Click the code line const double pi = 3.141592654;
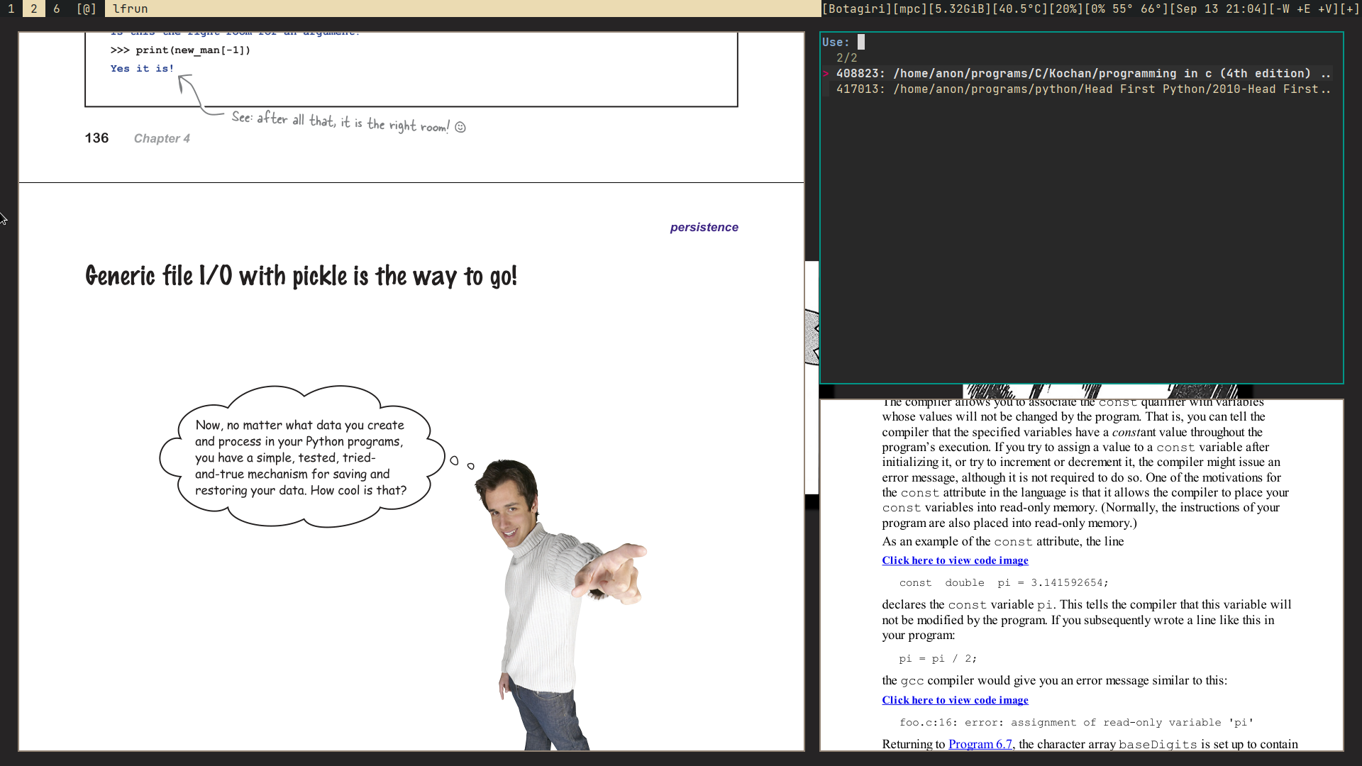Image resolution: width=1362 pixels, height=766 pixels. tap(1004, 582)
